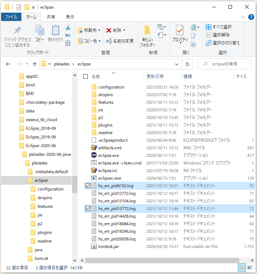
Task: Select chocolatey-package in navigation tree
Action: 45,102
